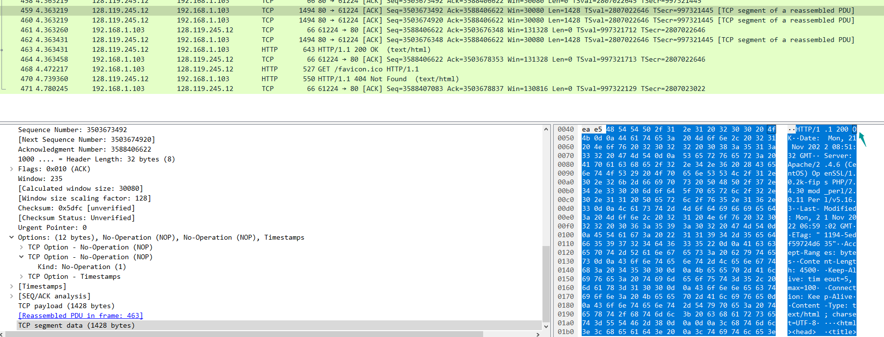Select Kind: No-Operation (1) field
Viewport: 884px width, 337px height.
click(x=81, y=267)
